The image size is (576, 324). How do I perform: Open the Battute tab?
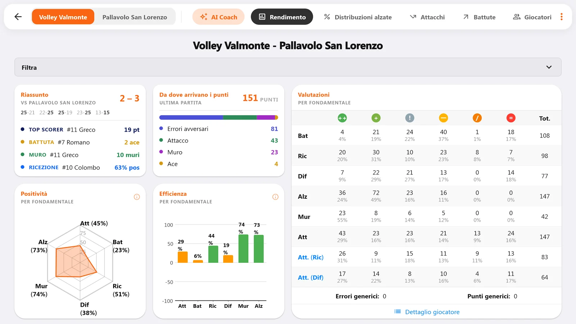[x=479, y=17]
